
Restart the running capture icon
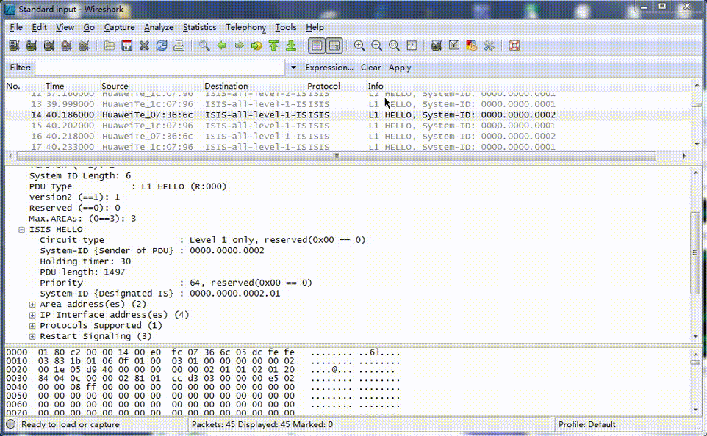(84, 46)
